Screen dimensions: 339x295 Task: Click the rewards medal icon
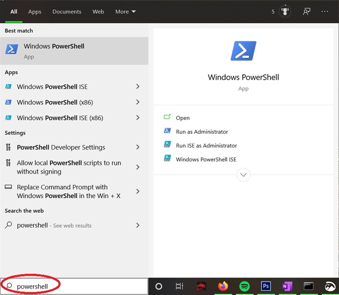tap(286, 12)
